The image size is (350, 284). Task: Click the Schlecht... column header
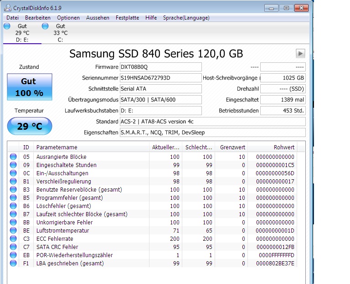(198, 147)
